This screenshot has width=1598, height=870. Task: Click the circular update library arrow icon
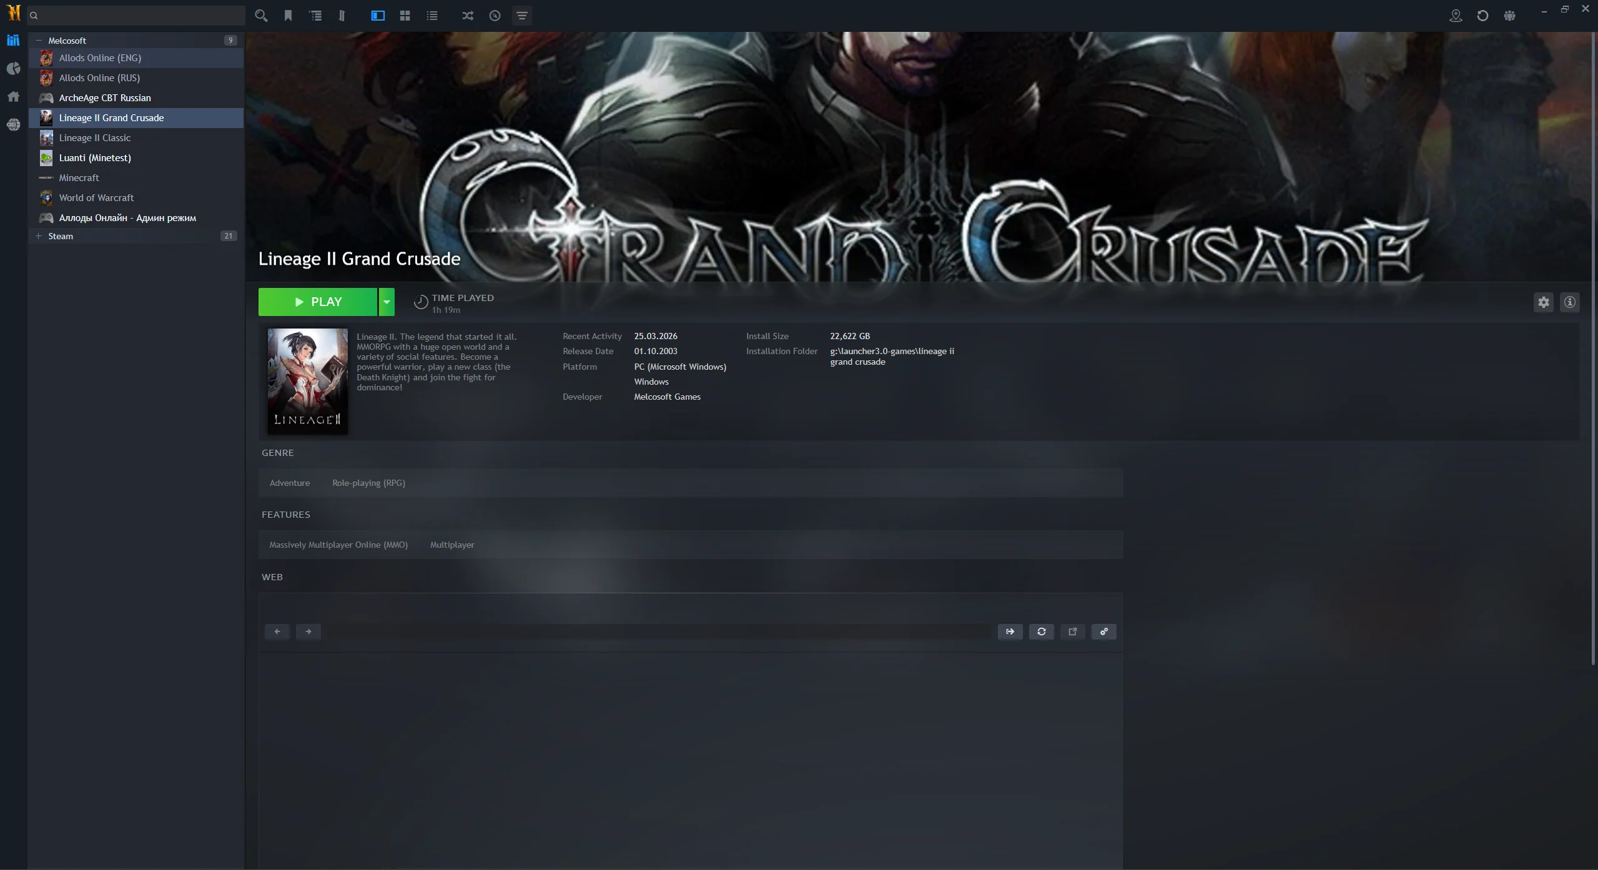coord(1482,16)
